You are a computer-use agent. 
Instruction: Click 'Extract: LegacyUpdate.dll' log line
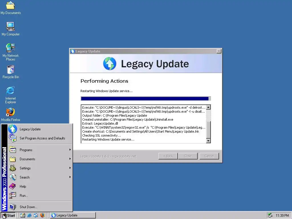click(100, 123)
